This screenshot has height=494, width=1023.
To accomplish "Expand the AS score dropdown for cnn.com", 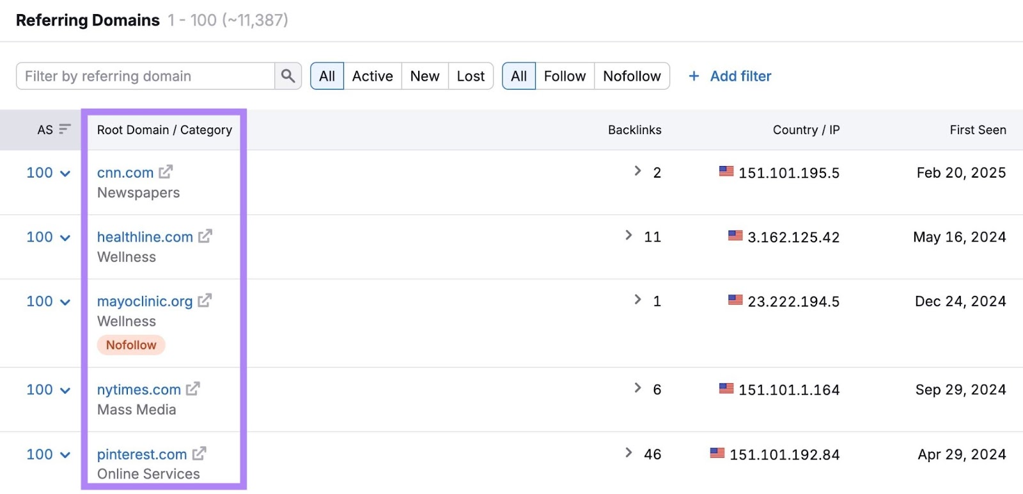I will [x=65, y=173].
